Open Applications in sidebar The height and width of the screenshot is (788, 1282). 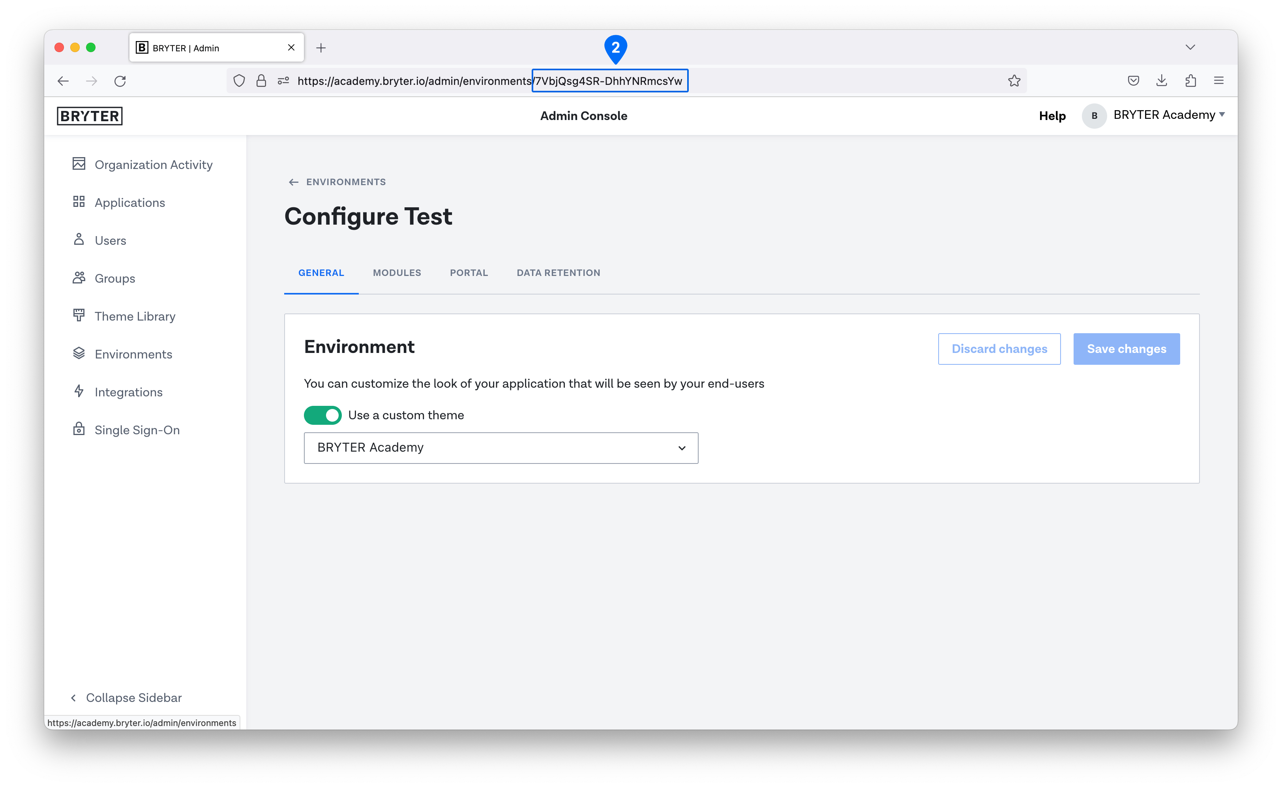pyautogui.click(x=130, y=203)
